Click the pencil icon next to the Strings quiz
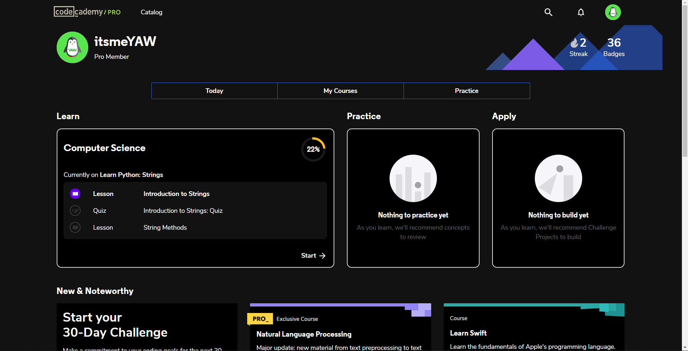Image resolution: width=688 pixels, height=351 pixels. (75, 210)
